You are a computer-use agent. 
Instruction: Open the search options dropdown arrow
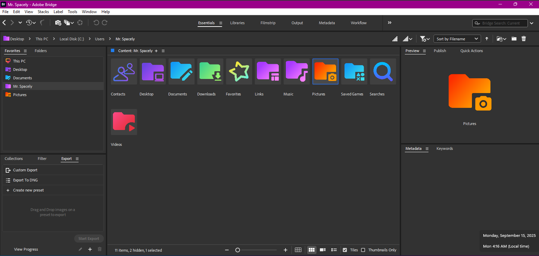point(532,23)
